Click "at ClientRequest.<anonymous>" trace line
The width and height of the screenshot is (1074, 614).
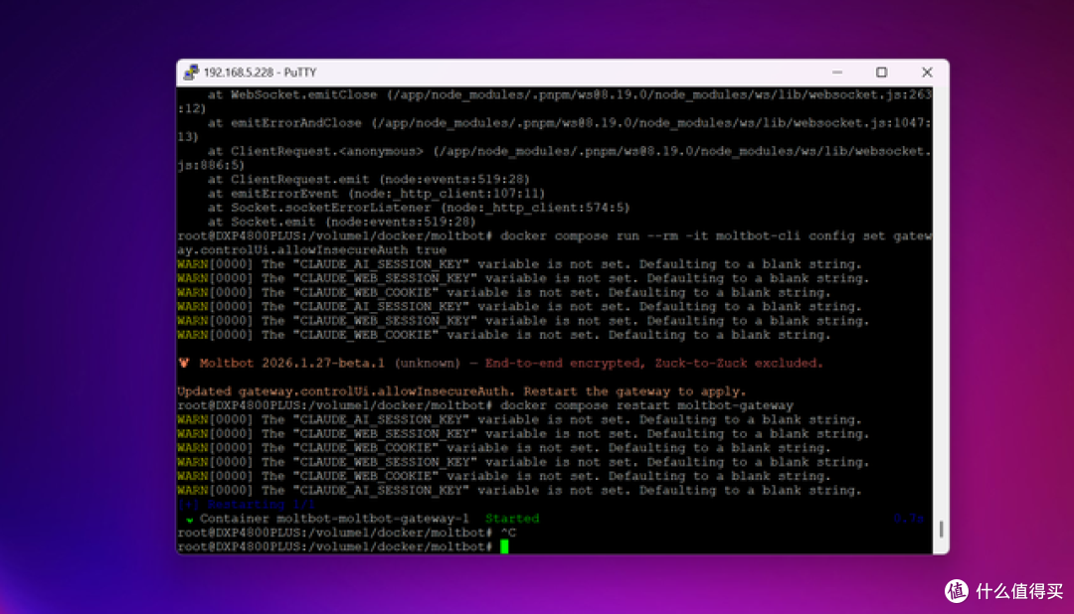570,151
